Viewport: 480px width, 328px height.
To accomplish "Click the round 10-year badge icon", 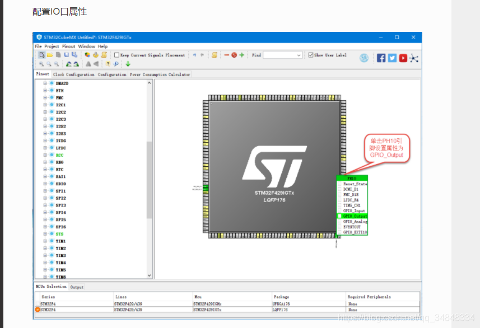I will [364, 58].
